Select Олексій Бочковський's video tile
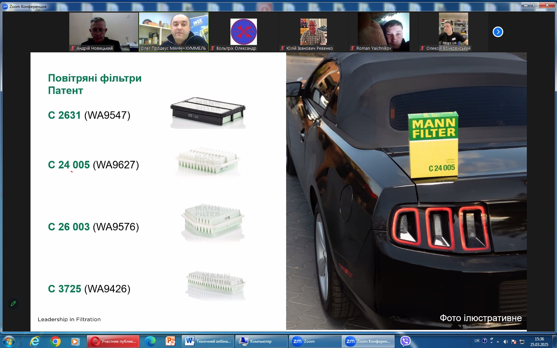 (453, 32)
